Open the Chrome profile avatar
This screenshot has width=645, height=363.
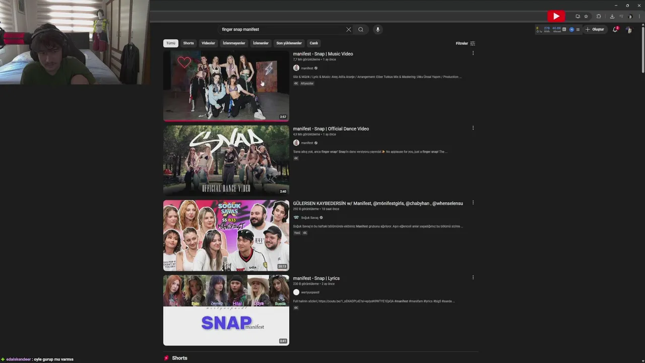click(630, 16)
